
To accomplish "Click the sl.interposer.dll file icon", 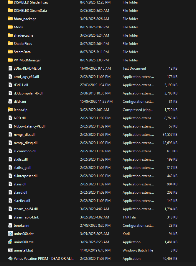I will click(x=10, y=176).
